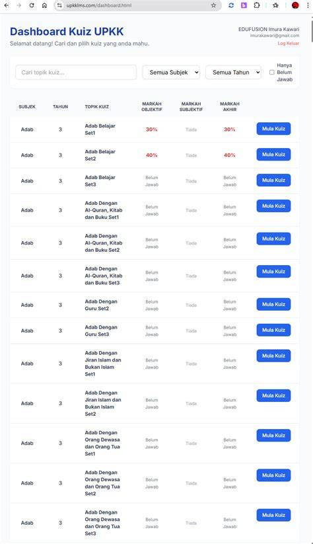Click the Cari topik kuiz search field
This screenshot has width=313, height=544.
click(76, 72)
